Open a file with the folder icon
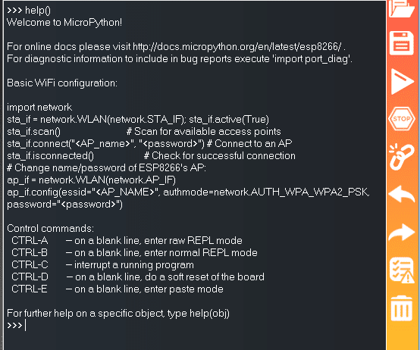Screen dimensions: 420x350 401,8
